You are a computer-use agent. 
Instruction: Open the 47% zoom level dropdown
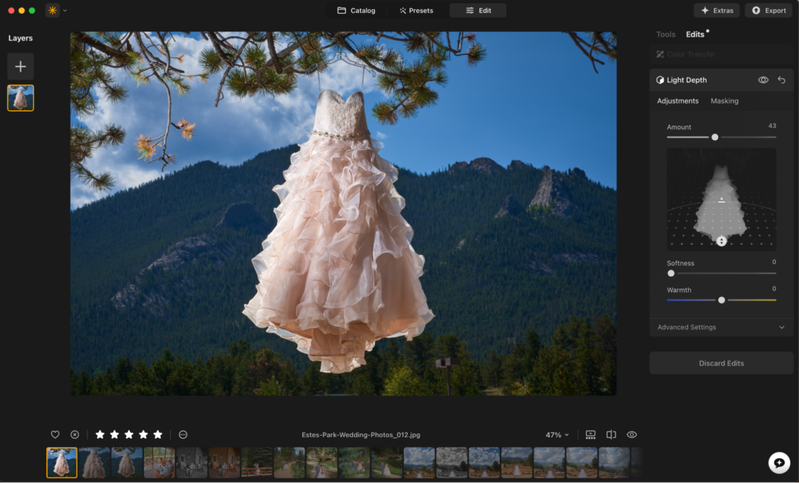click(557, 435)
